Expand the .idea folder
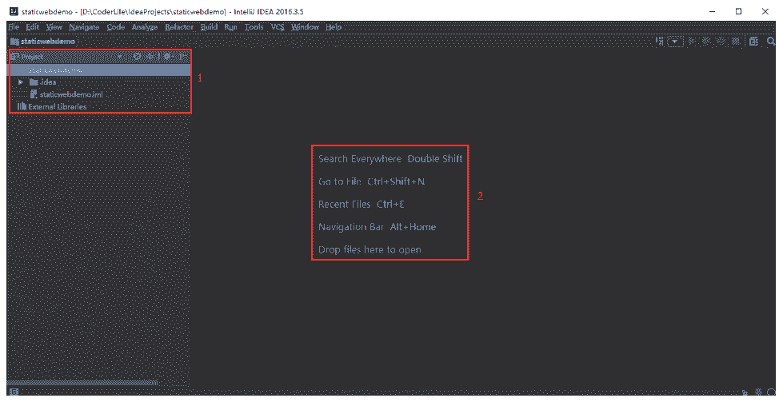Image resolution: width=783 pixels, height=402 pixels. [x=21, y=82]
